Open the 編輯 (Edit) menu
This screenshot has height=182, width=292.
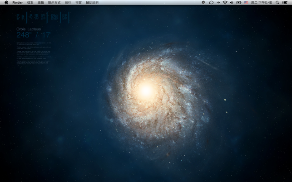pos(40,3)
